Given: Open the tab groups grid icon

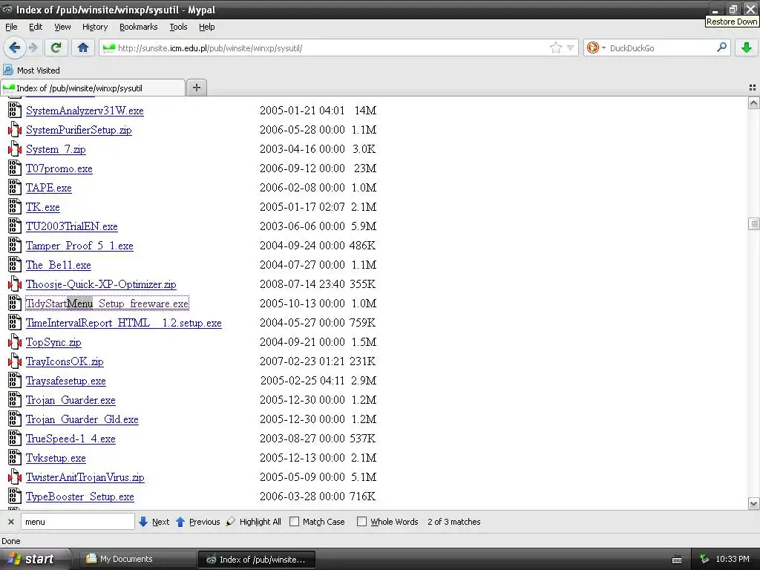Looking at the screenshot, I should pos(753,88).
